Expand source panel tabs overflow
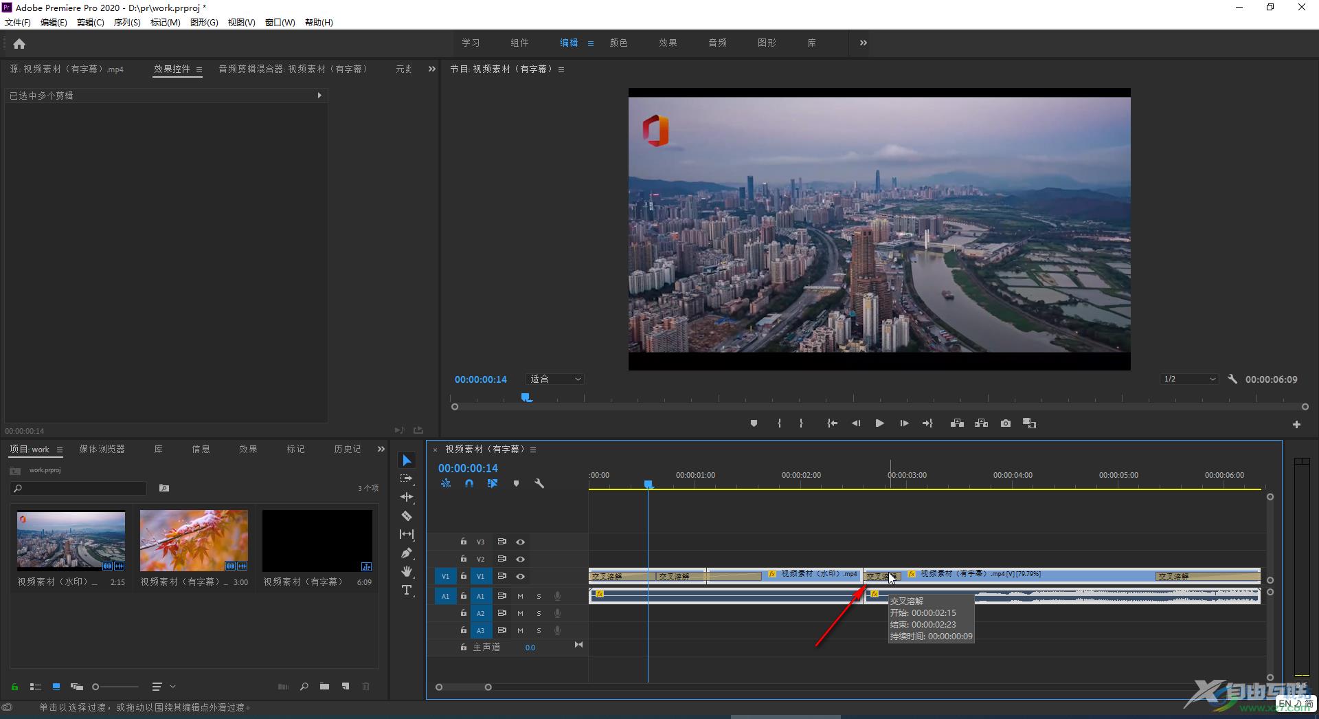Viewport: 1319px width, 719px height. coord(431,69)
